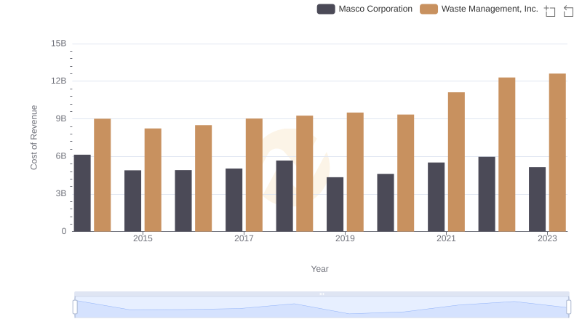The height and width of the screenshot is (335, 582).
Task: Click the Waste Management bar for 2020
Action: 406,173
